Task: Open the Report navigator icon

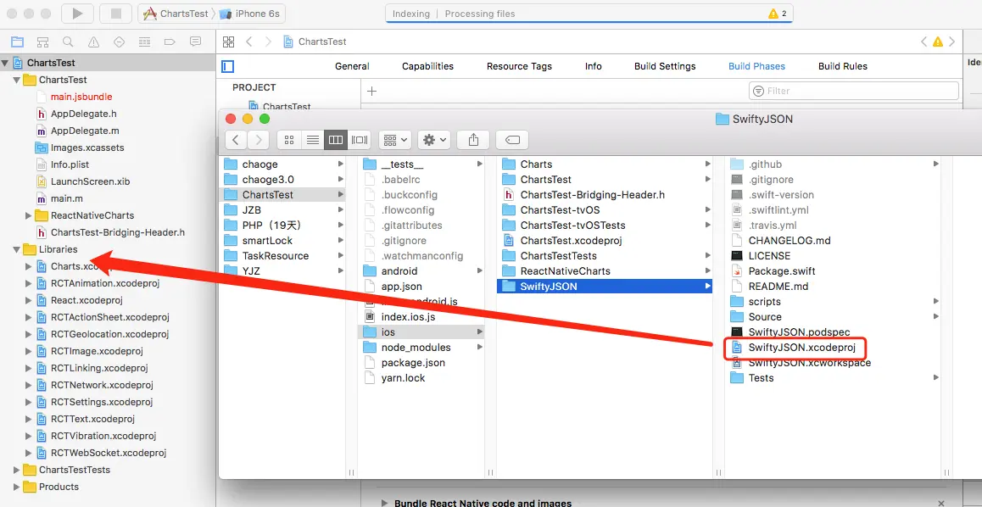Action: (195, 42)
